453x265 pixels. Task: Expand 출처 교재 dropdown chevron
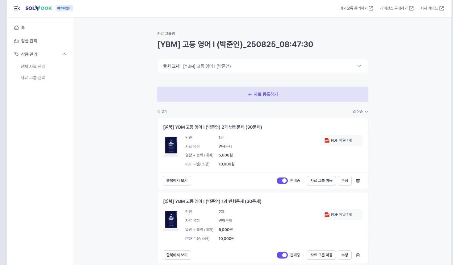(359, 66)
